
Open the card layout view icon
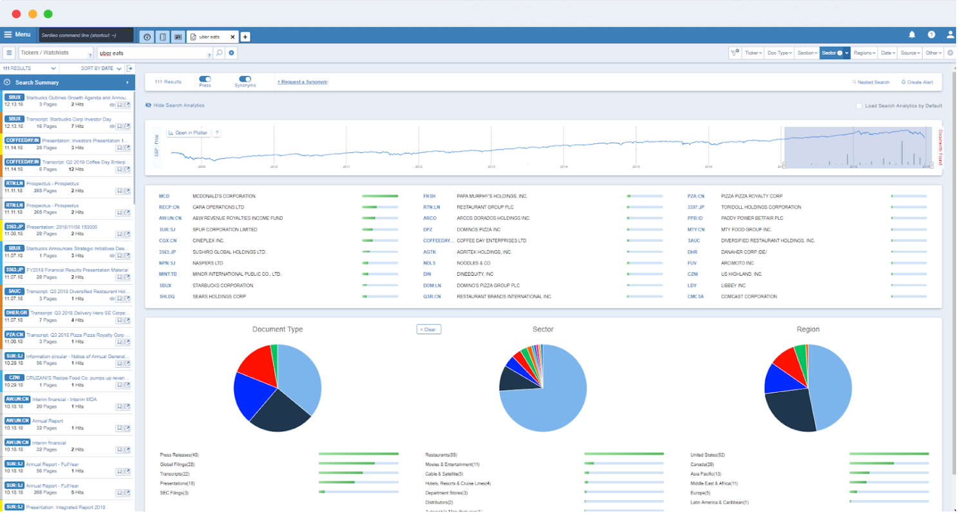point(178,37)
